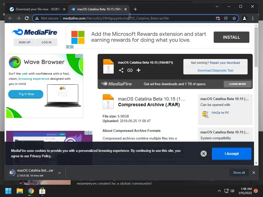This screenshot has width=263, height=197.
Task: Click the scrollbar down arrow
Action: click(x=256, y=163)
